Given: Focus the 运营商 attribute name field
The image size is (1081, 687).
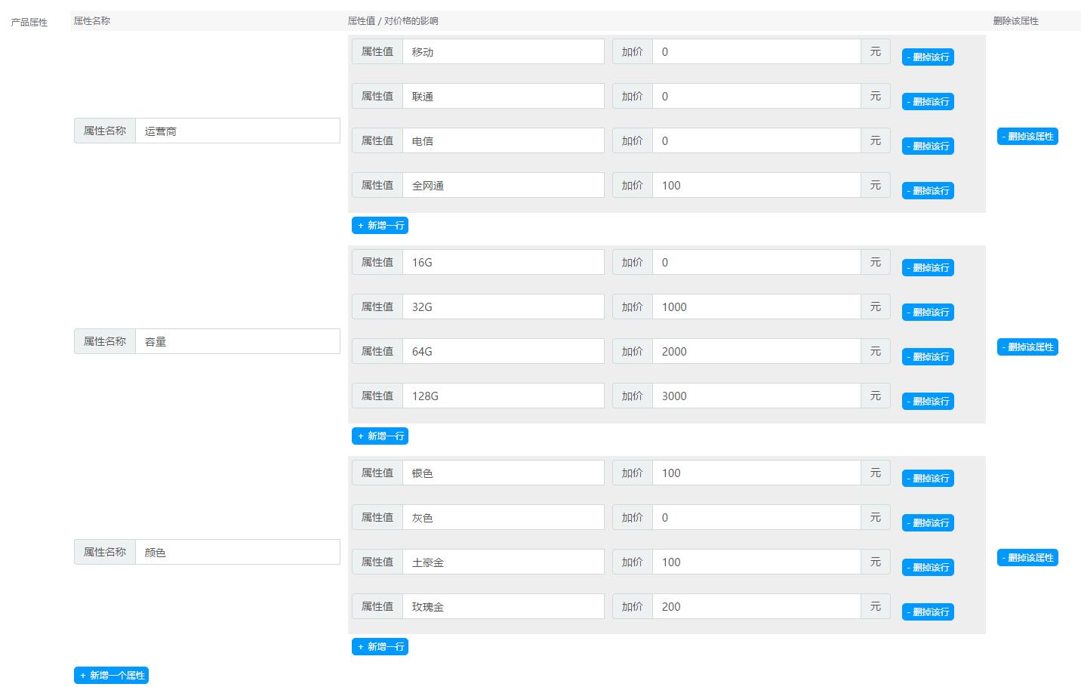Looking at the screenshot, I should (x=237, y=131).
